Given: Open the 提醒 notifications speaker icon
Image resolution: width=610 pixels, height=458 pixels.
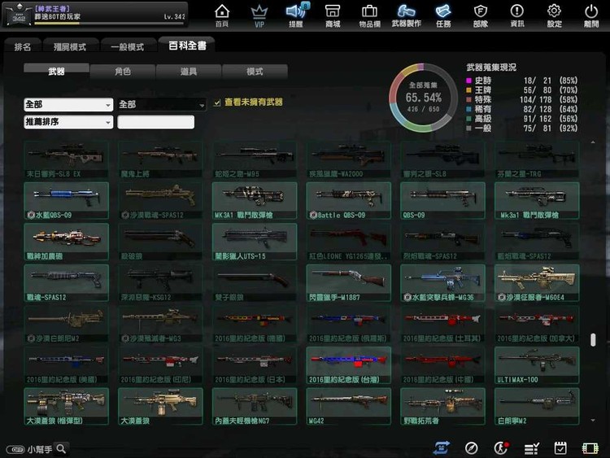Looking at the screenshot, I should [x=296, y=15].
